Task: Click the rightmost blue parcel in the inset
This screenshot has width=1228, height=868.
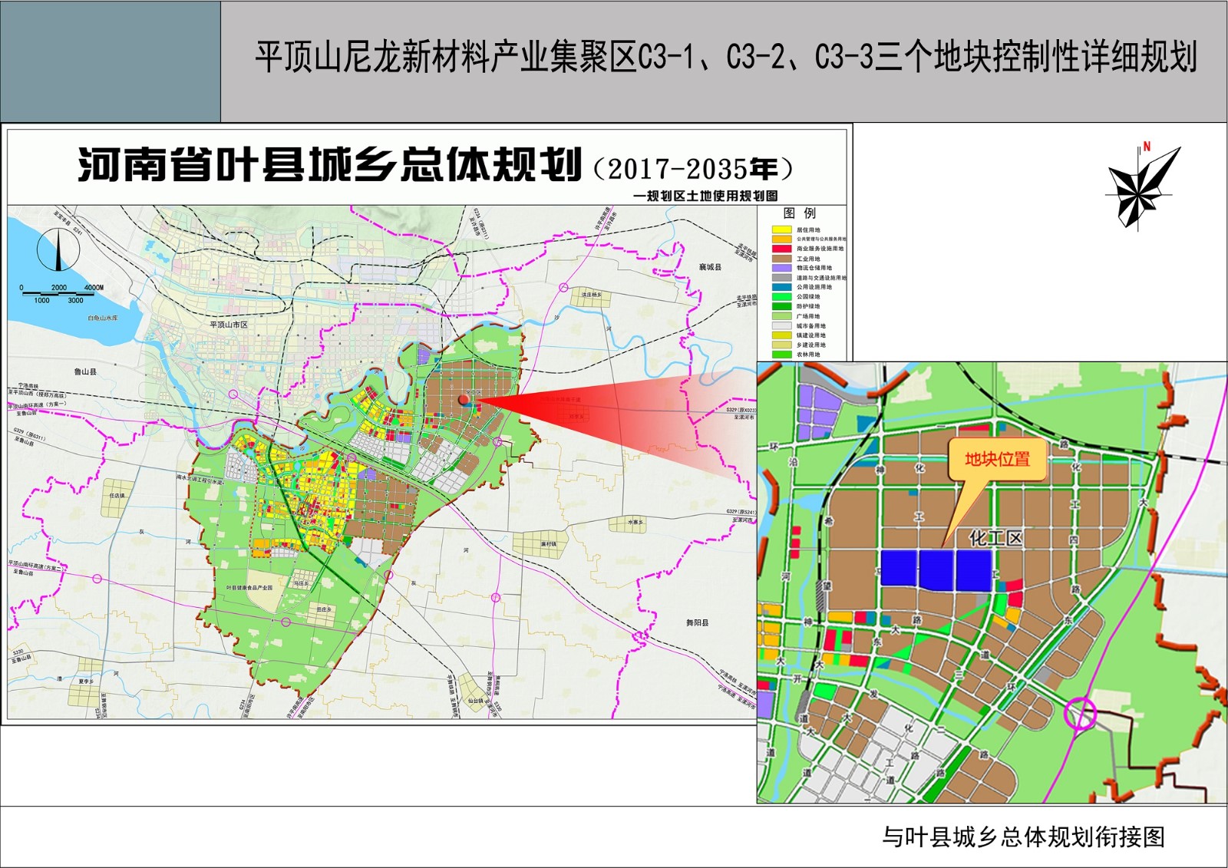Action: click(x=974, y=570)
